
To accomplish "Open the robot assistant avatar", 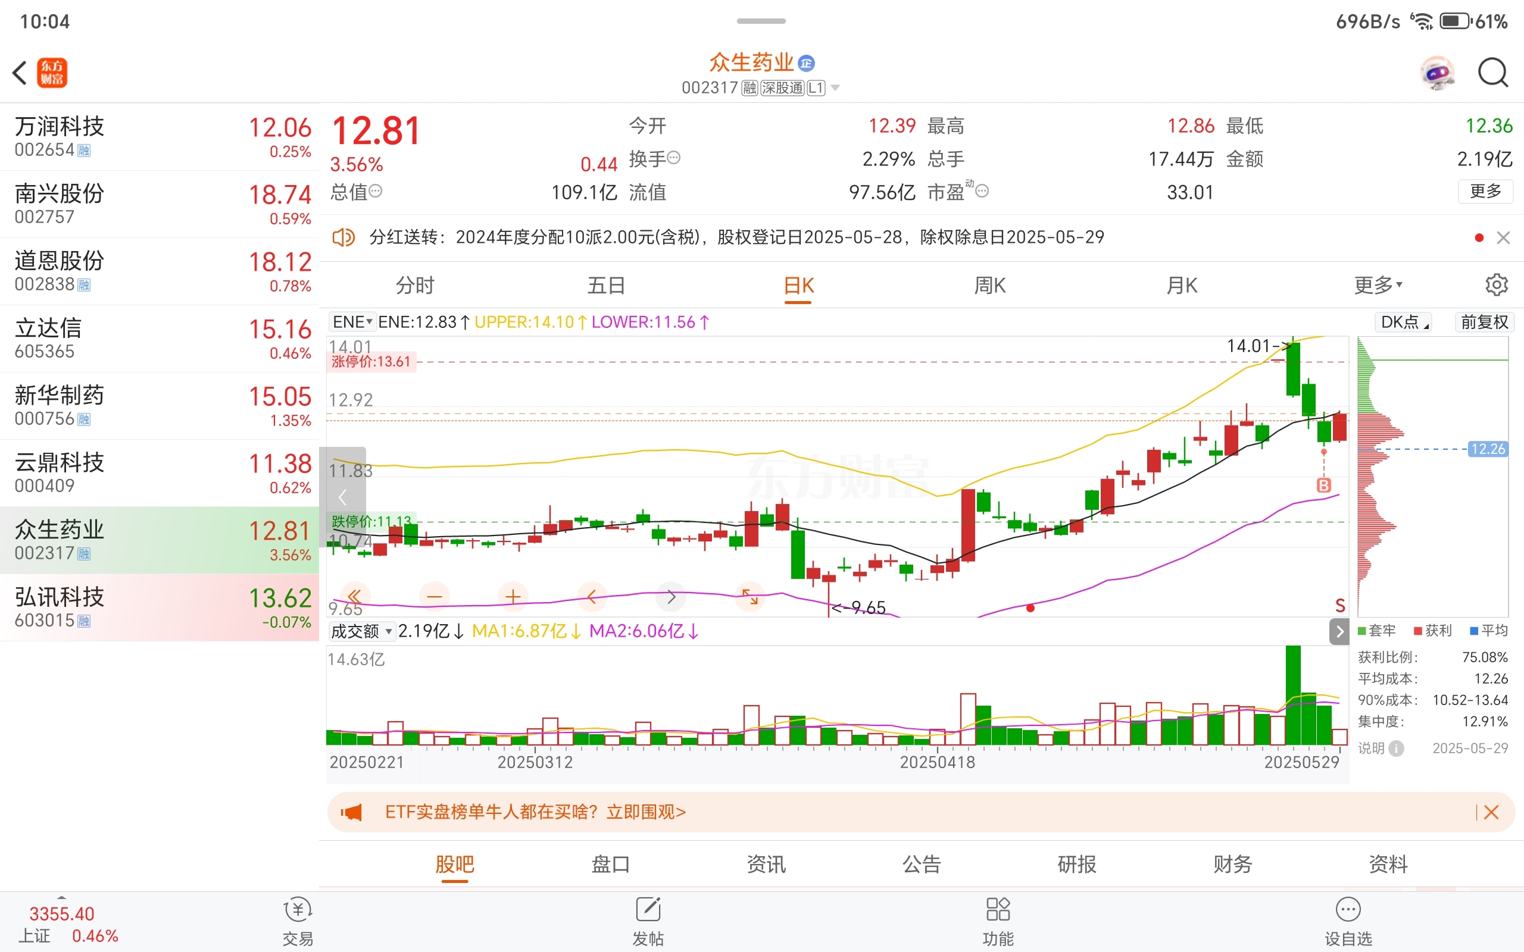I will [1438, 73].
